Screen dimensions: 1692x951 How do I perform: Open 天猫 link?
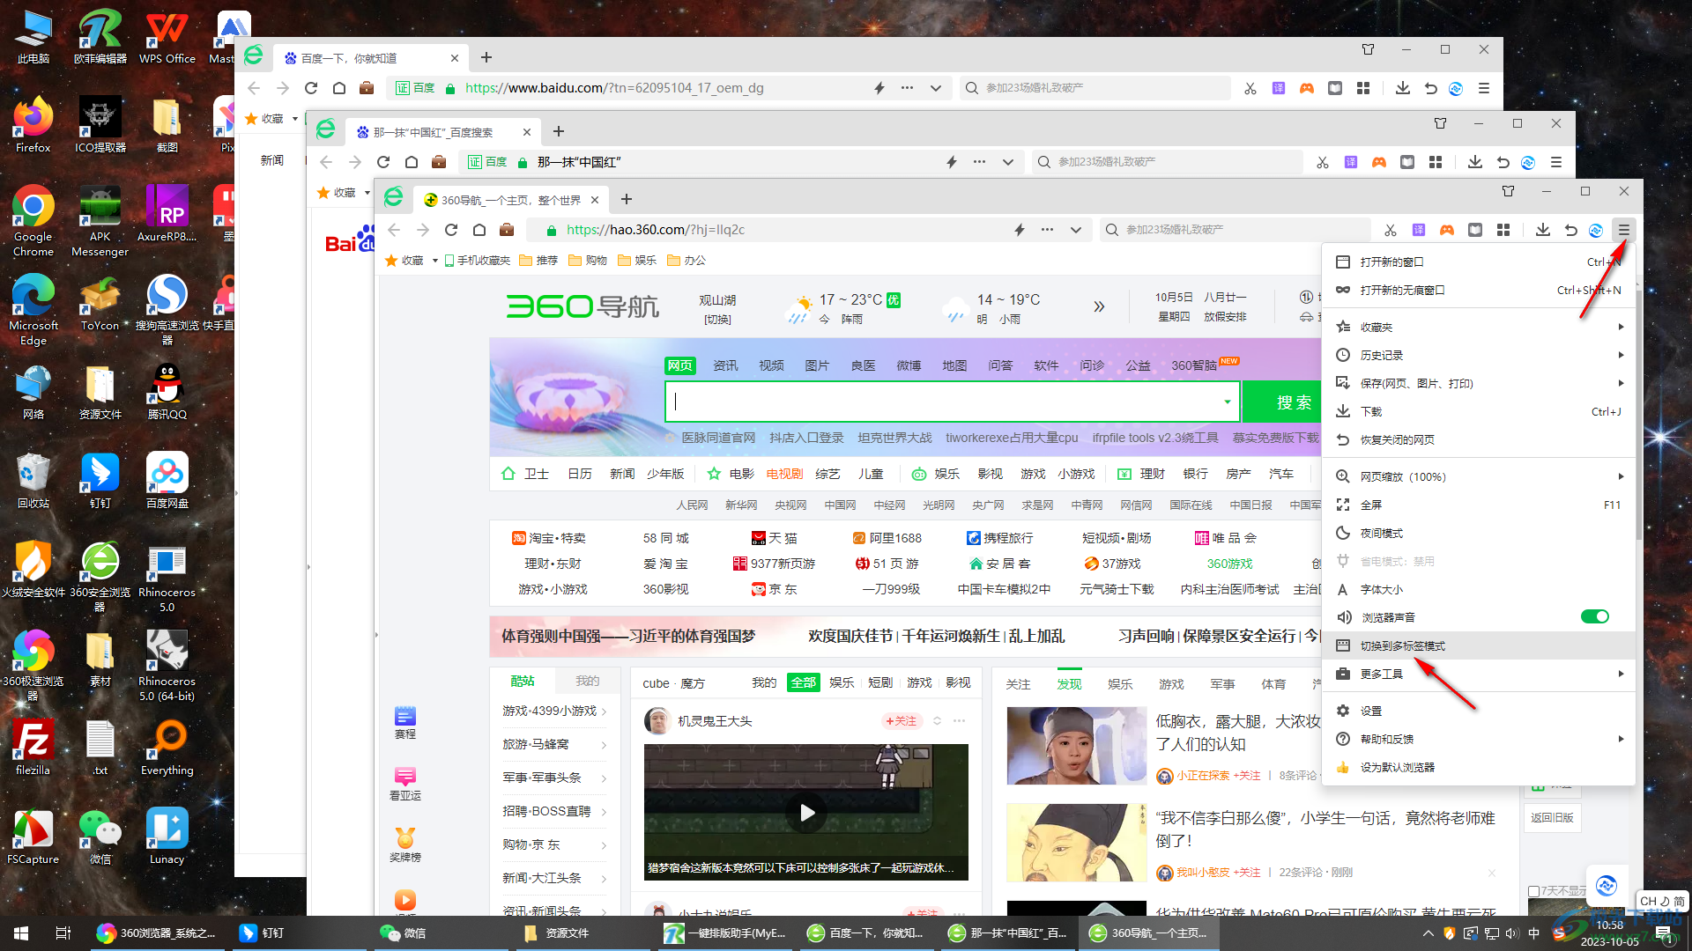[774, 538]
